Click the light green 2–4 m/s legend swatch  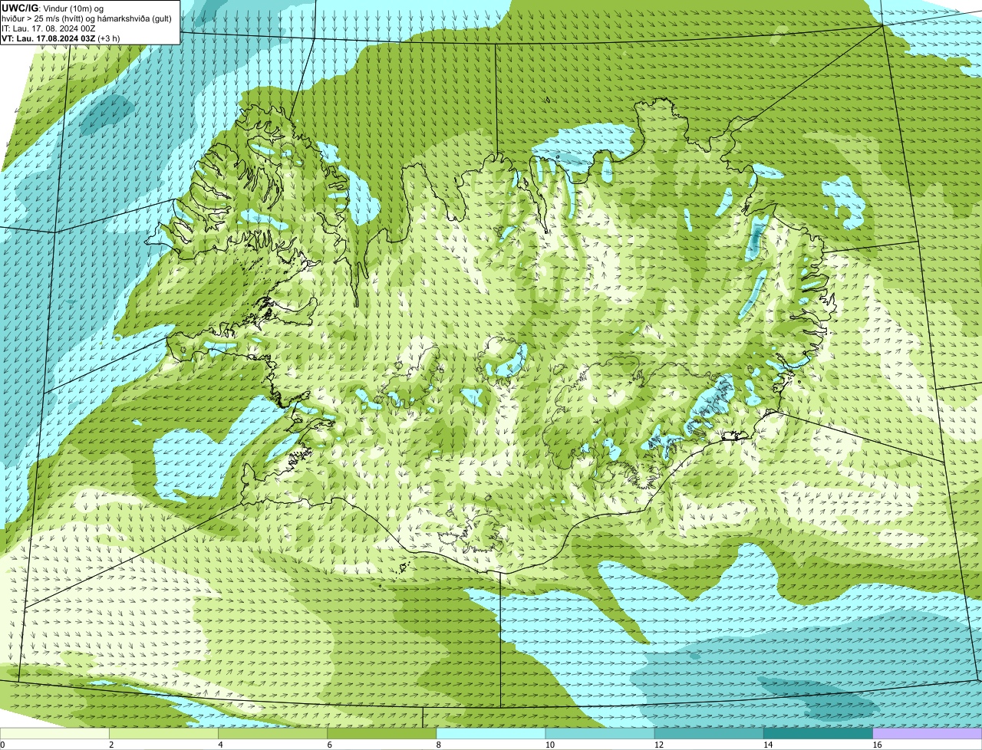[163, 734]
